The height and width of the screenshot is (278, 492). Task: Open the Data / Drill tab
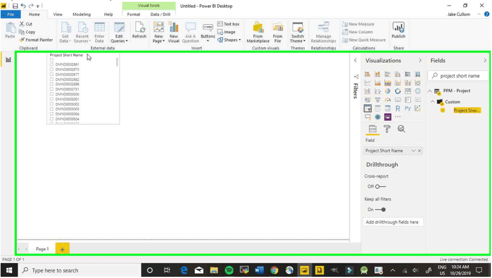pyautogui.click(x=160, y=14)
